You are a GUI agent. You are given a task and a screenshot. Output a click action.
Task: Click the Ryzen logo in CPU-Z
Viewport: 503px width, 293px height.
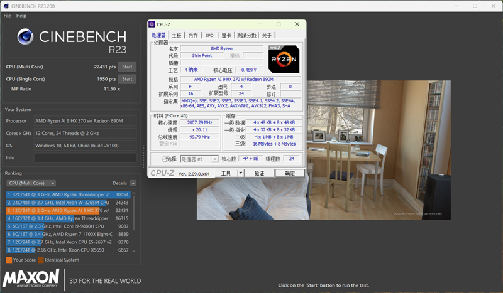click(x=284, y=59)
